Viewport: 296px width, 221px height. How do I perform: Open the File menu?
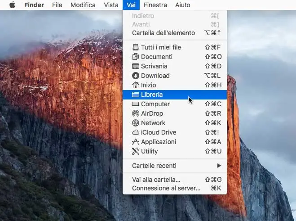click(57, 5)
